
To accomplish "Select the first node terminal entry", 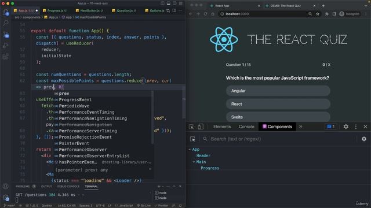I will 161,192.
